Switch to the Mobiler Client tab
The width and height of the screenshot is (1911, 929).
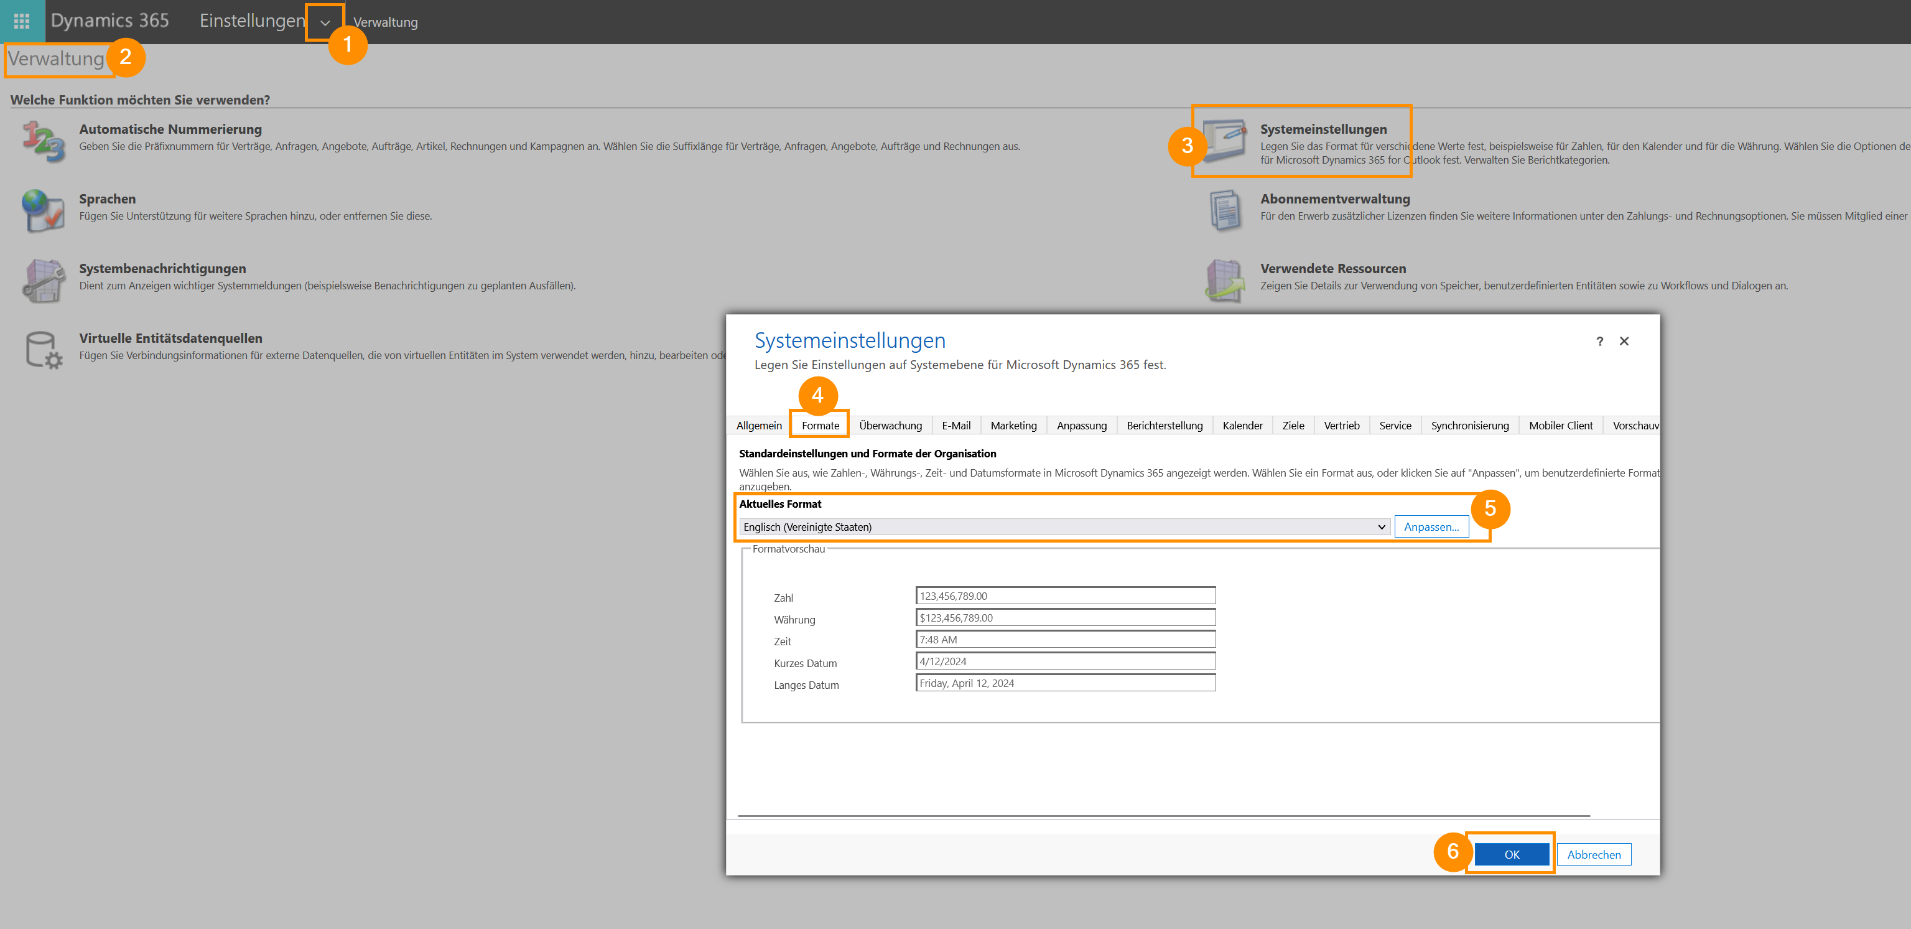(x=1560, y=425)
